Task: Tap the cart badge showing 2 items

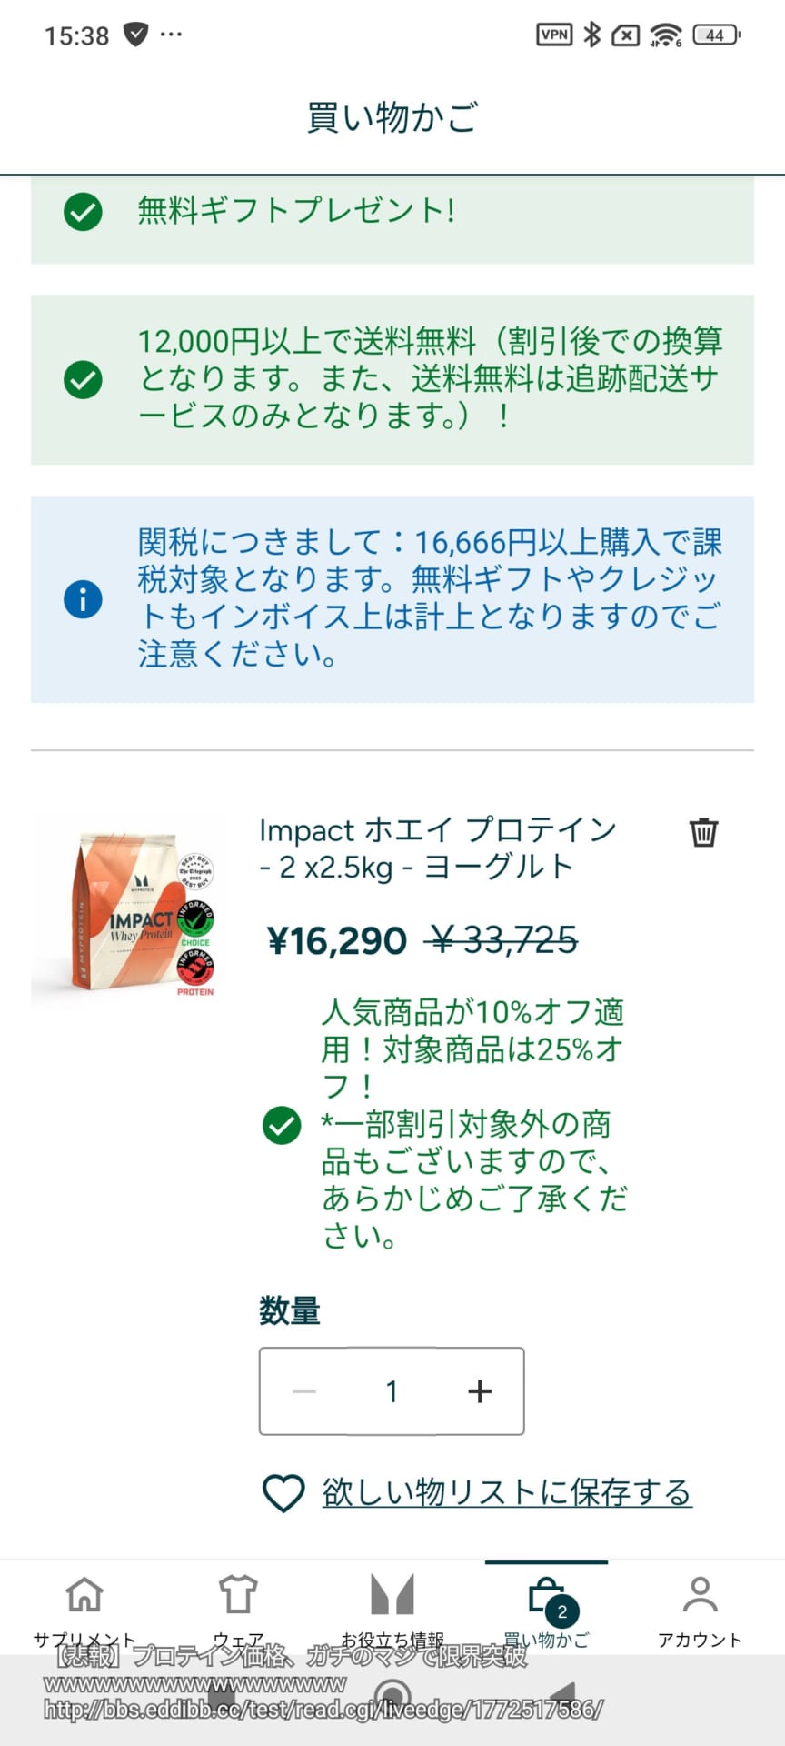Action: [561, 1612]
